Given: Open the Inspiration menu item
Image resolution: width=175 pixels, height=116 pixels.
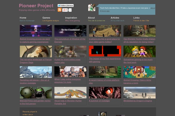Looking at the screenshot, I should coord(71,18).
